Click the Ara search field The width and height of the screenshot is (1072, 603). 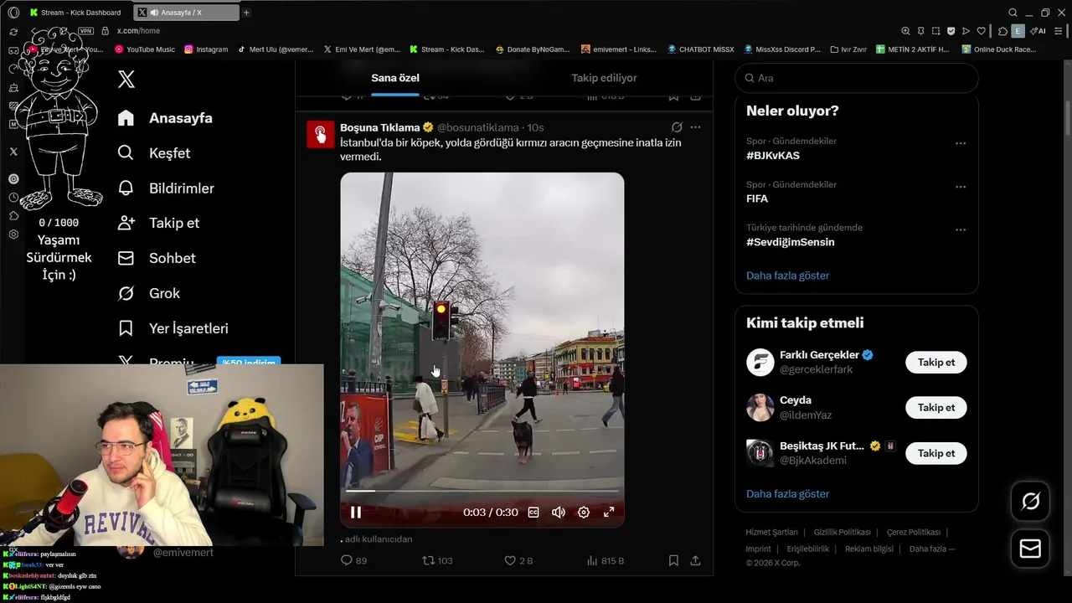(856, 78)
